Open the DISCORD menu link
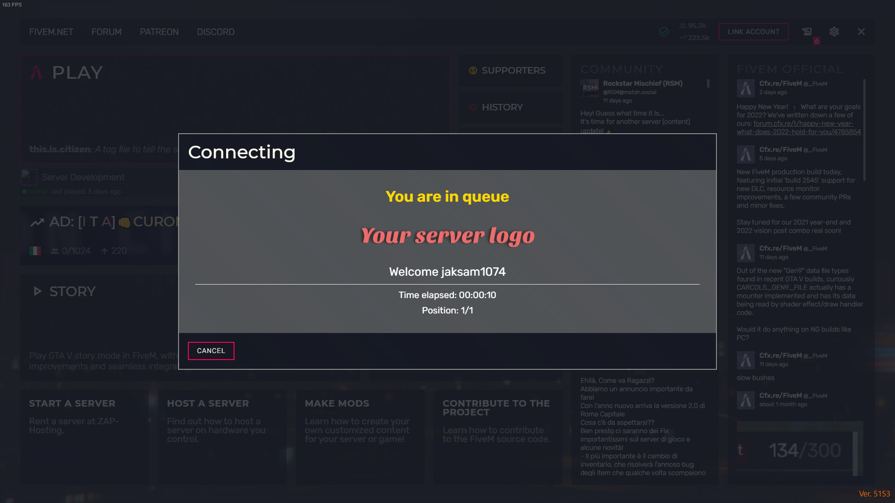Screen dimensions: 895x503 215,32
